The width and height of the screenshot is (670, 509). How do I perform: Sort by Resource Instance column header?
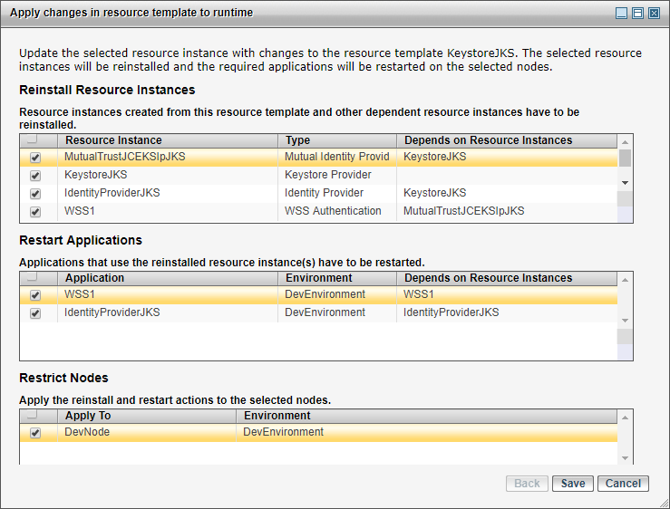point(113,140)
